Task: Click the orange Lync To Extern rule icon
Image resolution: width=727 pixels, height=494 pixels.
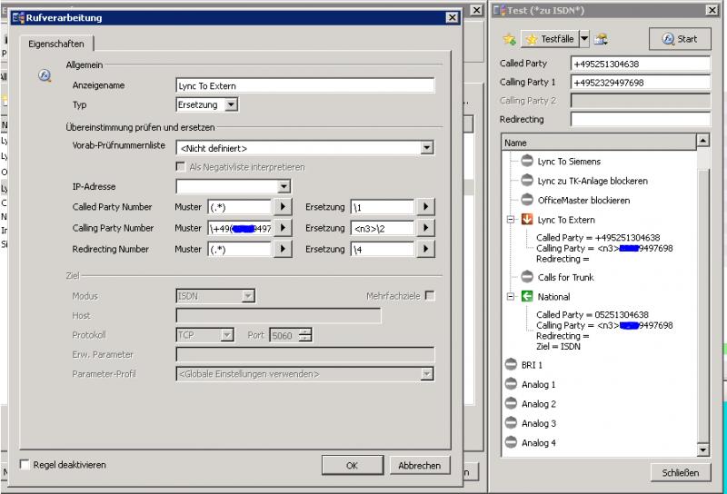Action: click(x=526, y=220)
